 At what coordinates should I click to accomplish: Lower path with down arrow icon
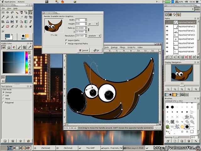pyautogui.click(x=178, y=57)
